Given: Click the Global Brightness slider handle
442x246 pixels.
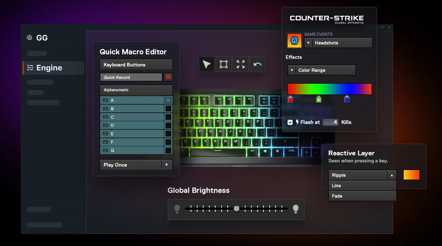Looking at the screenshot, I should coord(236,209).
